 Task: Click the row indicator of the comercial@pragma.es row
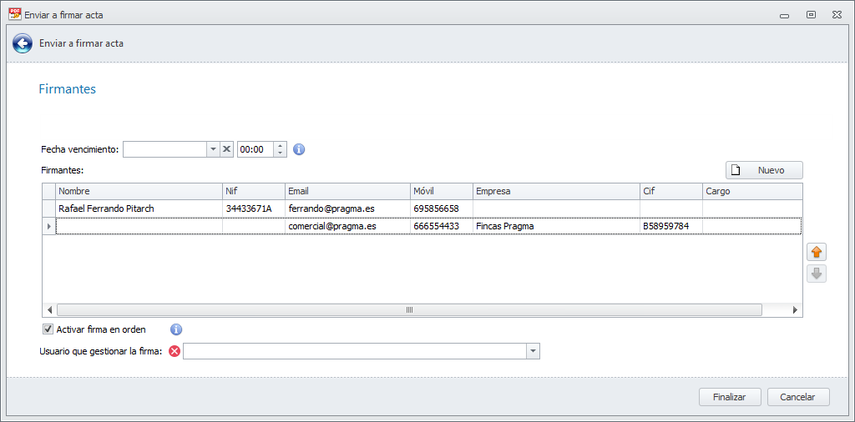coord(49,226)
